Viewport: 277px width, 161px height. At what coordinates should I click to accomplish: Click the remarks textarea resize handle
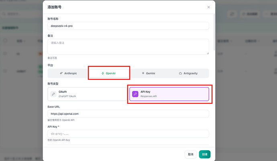208,53
